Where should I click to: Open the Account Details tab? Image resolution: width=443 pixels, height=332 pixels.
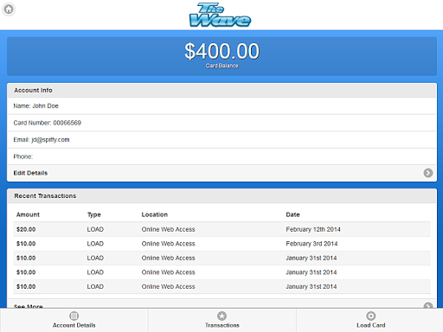click(x=74, y=320)
